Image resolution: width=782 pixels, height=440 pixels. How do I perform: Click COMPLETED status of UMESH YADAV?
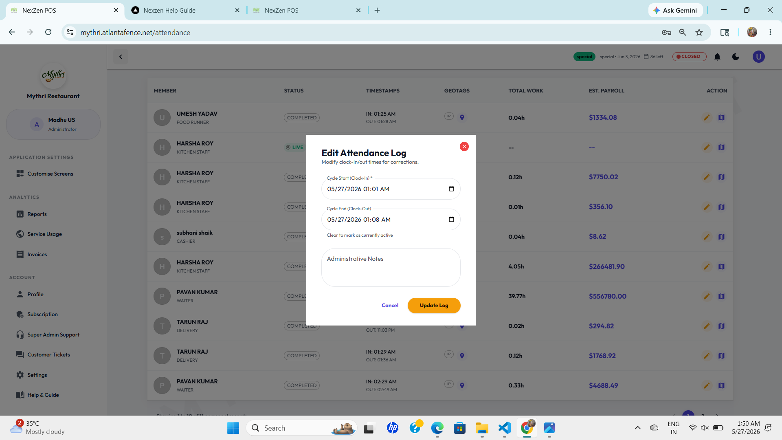(x=301, y=118)
